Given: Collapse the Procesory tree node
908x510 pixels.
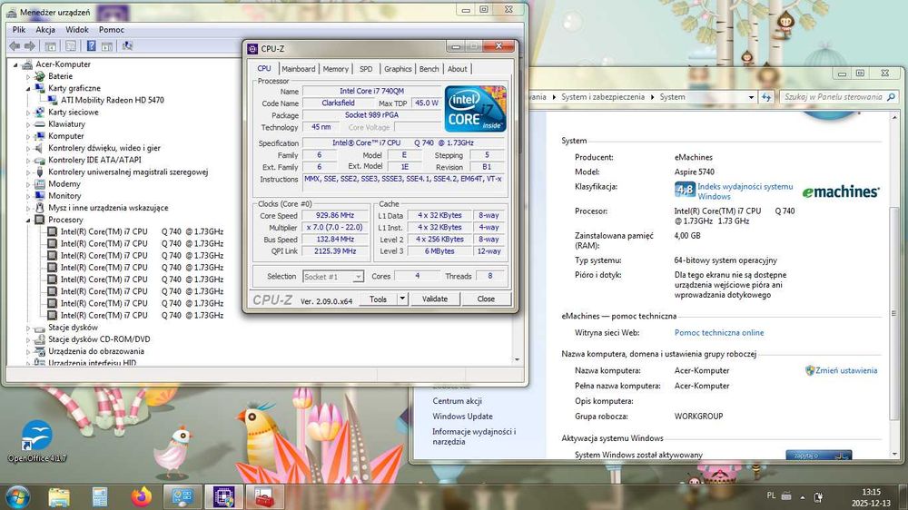Looking at the screenshot, I should coord(29,220).
